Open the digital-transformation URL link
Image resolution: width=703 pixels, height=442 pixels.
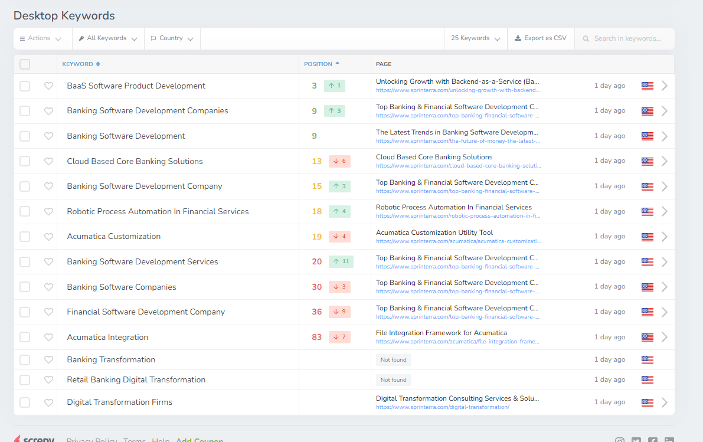[443, 407]
